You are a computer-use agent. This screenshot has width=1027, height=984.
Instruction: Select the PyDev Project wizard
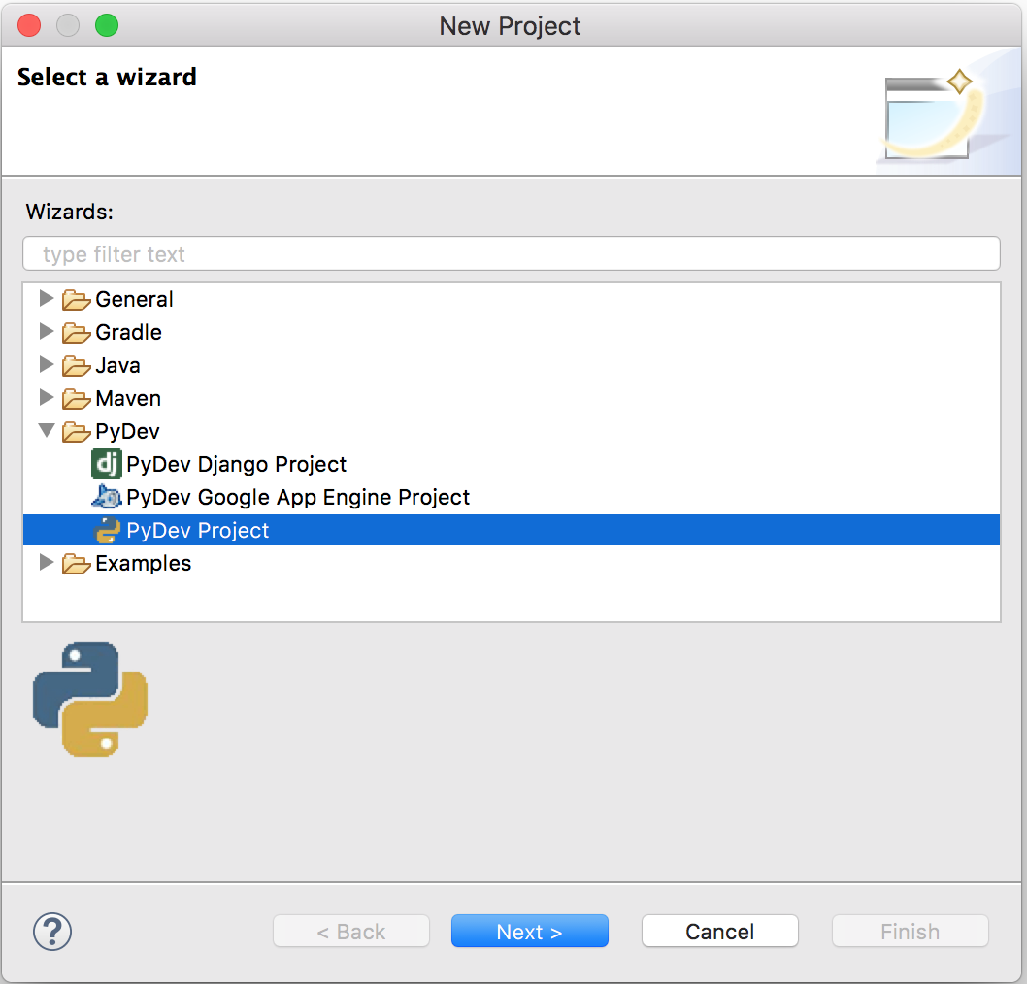(x=511, y=530)
